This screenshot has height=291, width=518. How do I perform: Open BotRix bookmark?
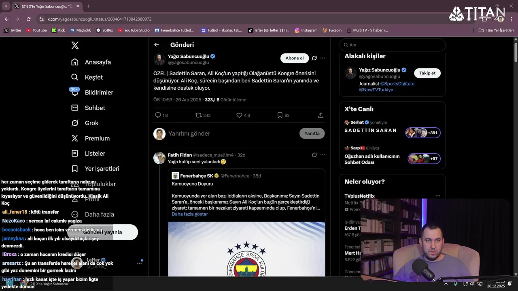point(104,30)
